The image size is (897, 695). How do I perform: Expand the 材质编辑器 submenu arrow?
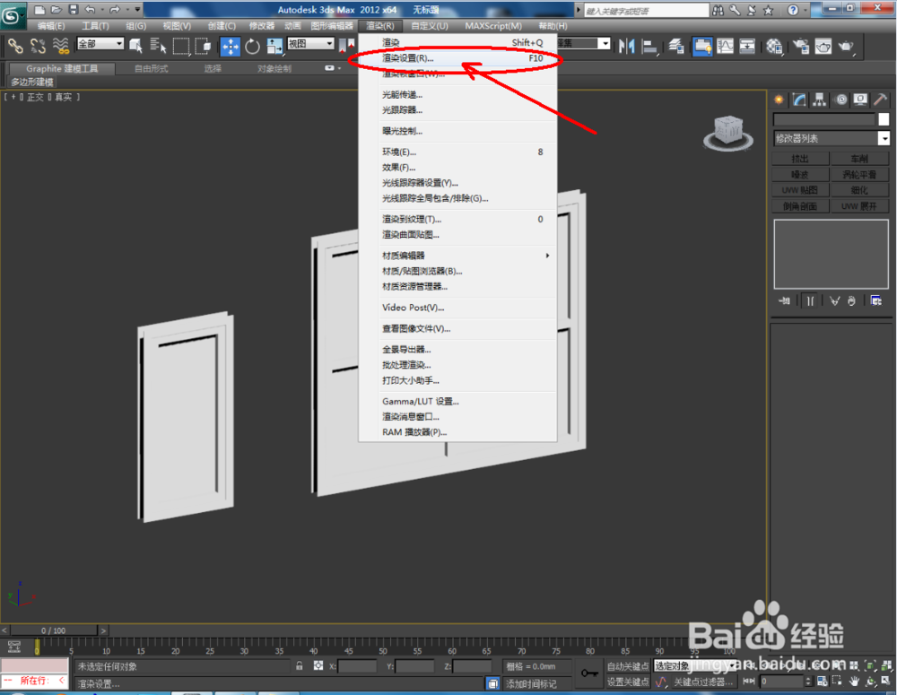click(547, 256)
